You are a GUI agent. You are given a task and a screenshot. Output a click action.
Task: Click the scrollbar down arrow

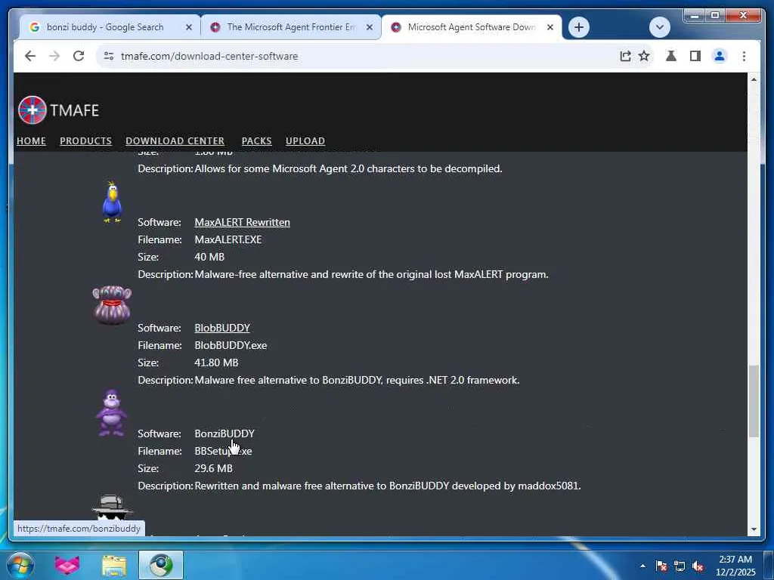[x=754, y=529]
